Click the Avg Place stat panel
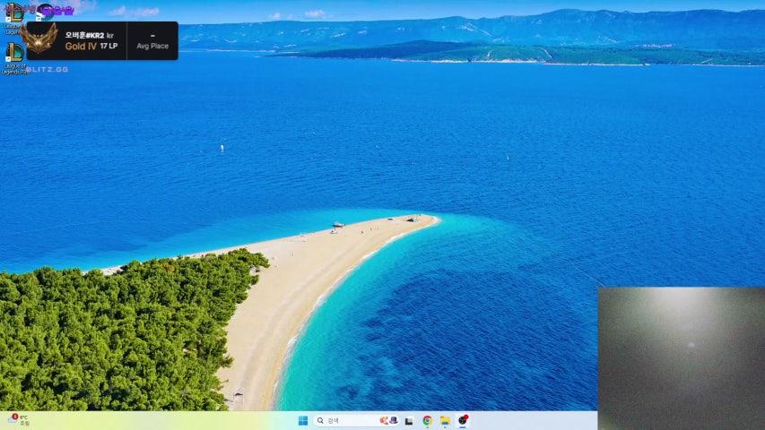765x430 pixels. point(152,41)
